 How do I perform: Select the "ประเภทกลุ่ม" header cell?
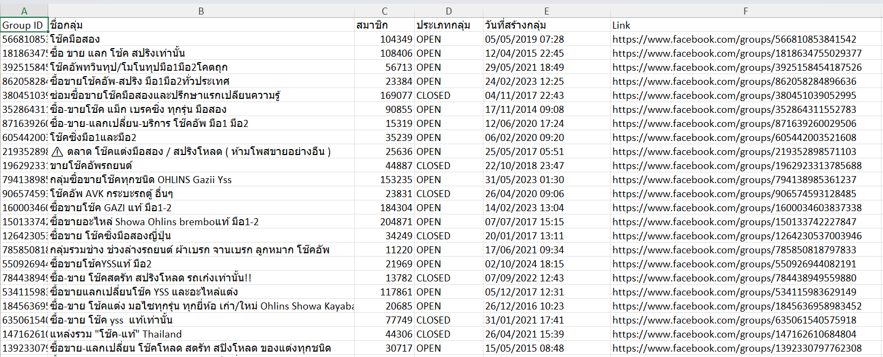443,25
